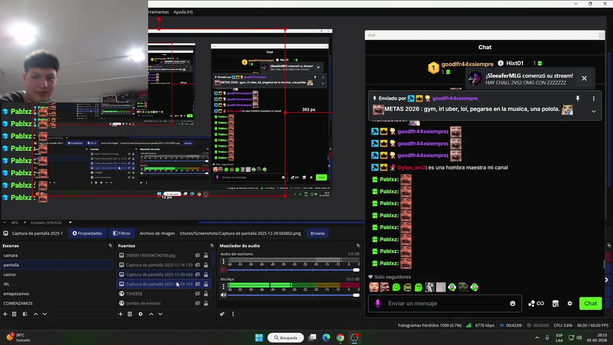The width and height of the screenshot is (613, 345).
Task: Add a new source with the plus icon
Action: pyautogui.click(x=121, y=314)
